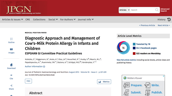172x96 pixels.
Task: Open the Outline sidebar icon
Action: coord(11,39)
